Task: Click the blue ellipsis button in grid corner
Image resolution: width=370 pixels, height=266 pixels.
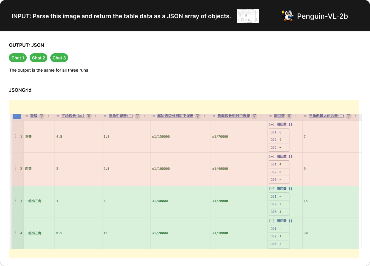Action: coord(17,116)
